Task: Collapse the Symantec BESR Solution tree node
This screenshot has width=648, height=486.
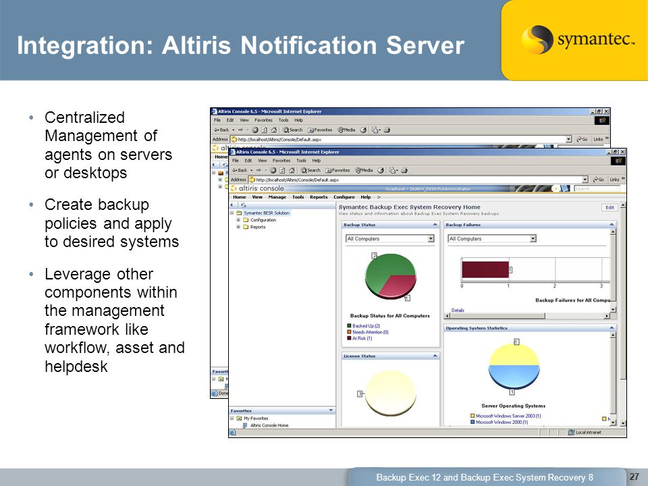Action: point(232,213)
